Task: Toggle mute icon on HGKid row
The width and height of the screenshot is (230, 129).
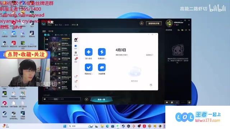Action: click(x=59, y=87)
